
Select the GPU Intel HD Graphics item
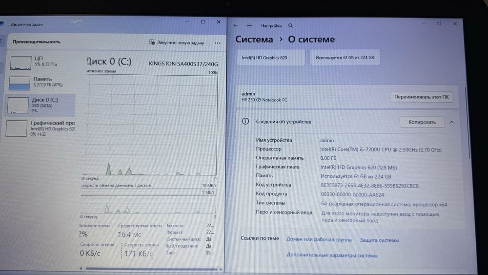coord(41,128)
